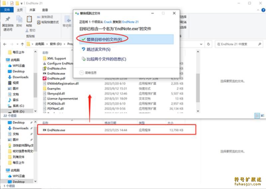Select This PC in the address path

tap(40, 44)
